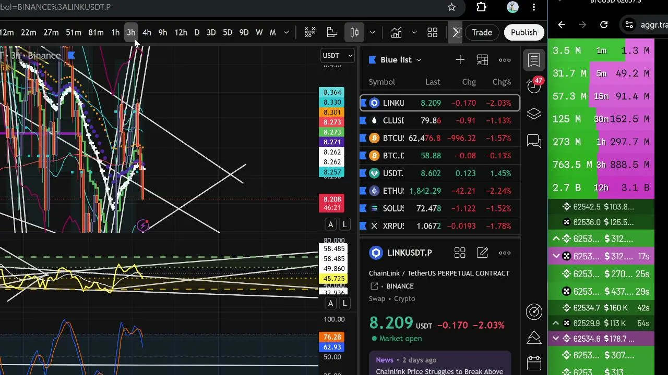Select the 51m timeframe
Image resolution: width=668 pixels, height=375 pixels.
pyautogui.click(x=74, y=32)
